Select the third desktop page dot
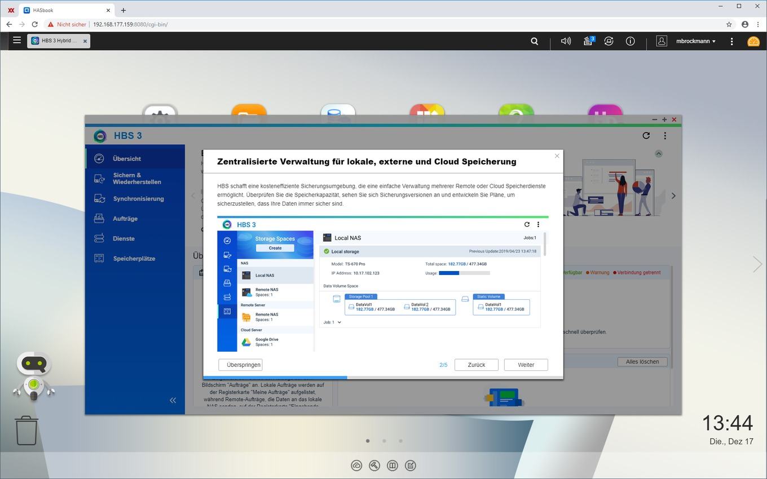Image resolution: width=767 pixels, height=479 pixels. (x=400, y=441)
